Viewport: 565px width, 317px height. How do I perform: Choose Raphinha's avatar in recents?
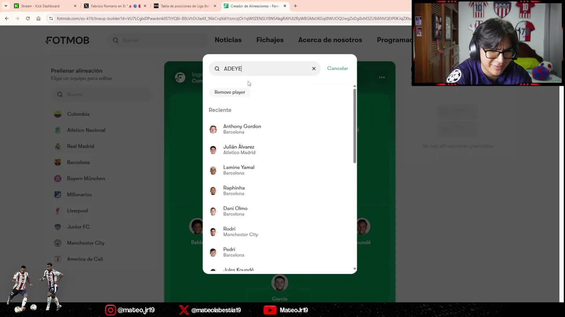213,191
